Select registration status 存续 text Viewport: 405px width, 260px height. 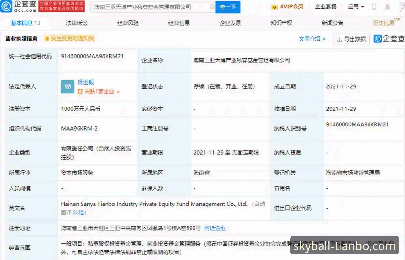224,86
